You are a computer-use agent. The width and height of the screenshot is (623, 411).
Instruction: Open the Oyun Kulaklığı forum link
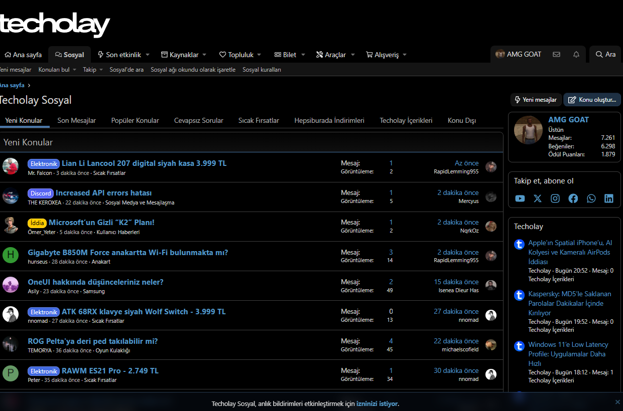113,350
